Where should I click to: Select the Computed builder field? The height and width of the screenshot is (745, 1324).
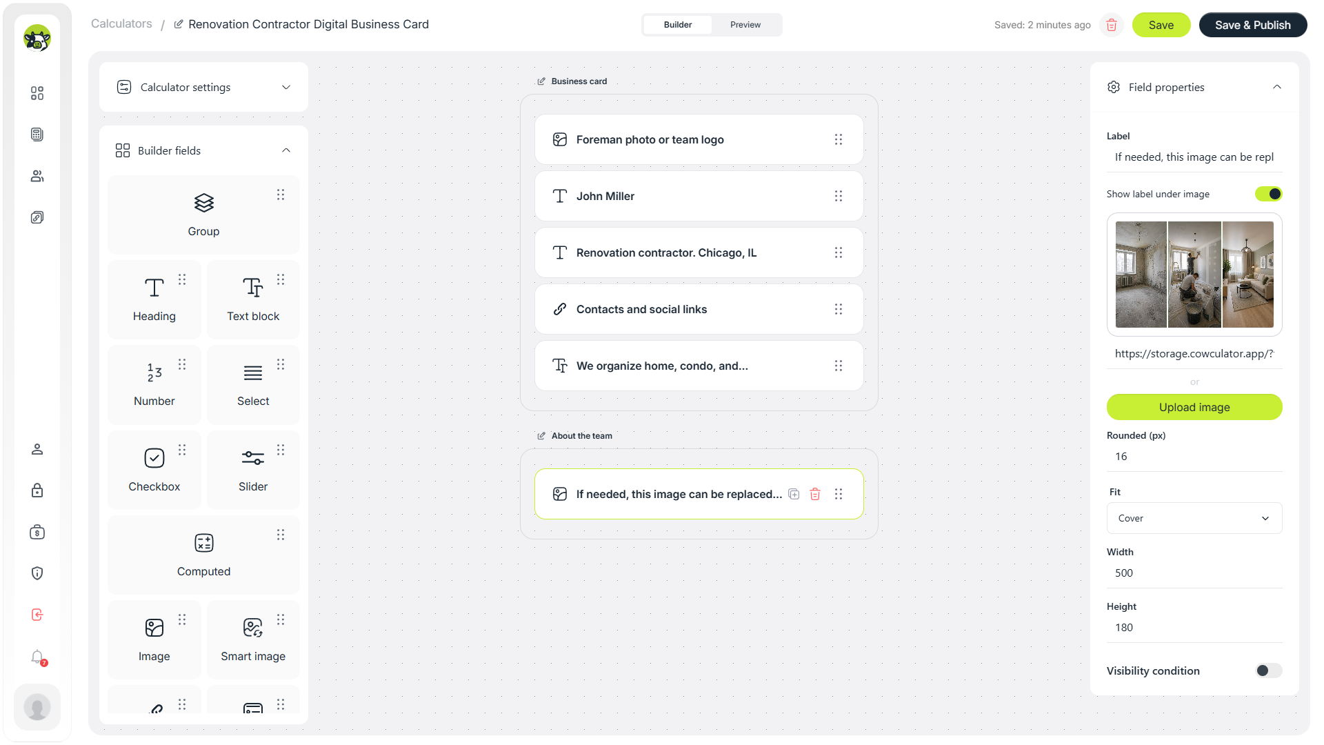[x=203, y=555]
